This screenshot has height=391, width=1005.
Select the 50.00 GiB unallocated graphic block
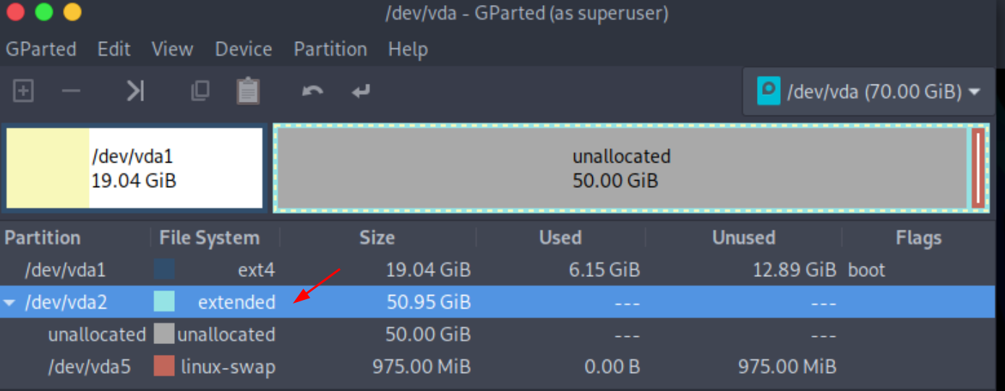click(621, 168)
